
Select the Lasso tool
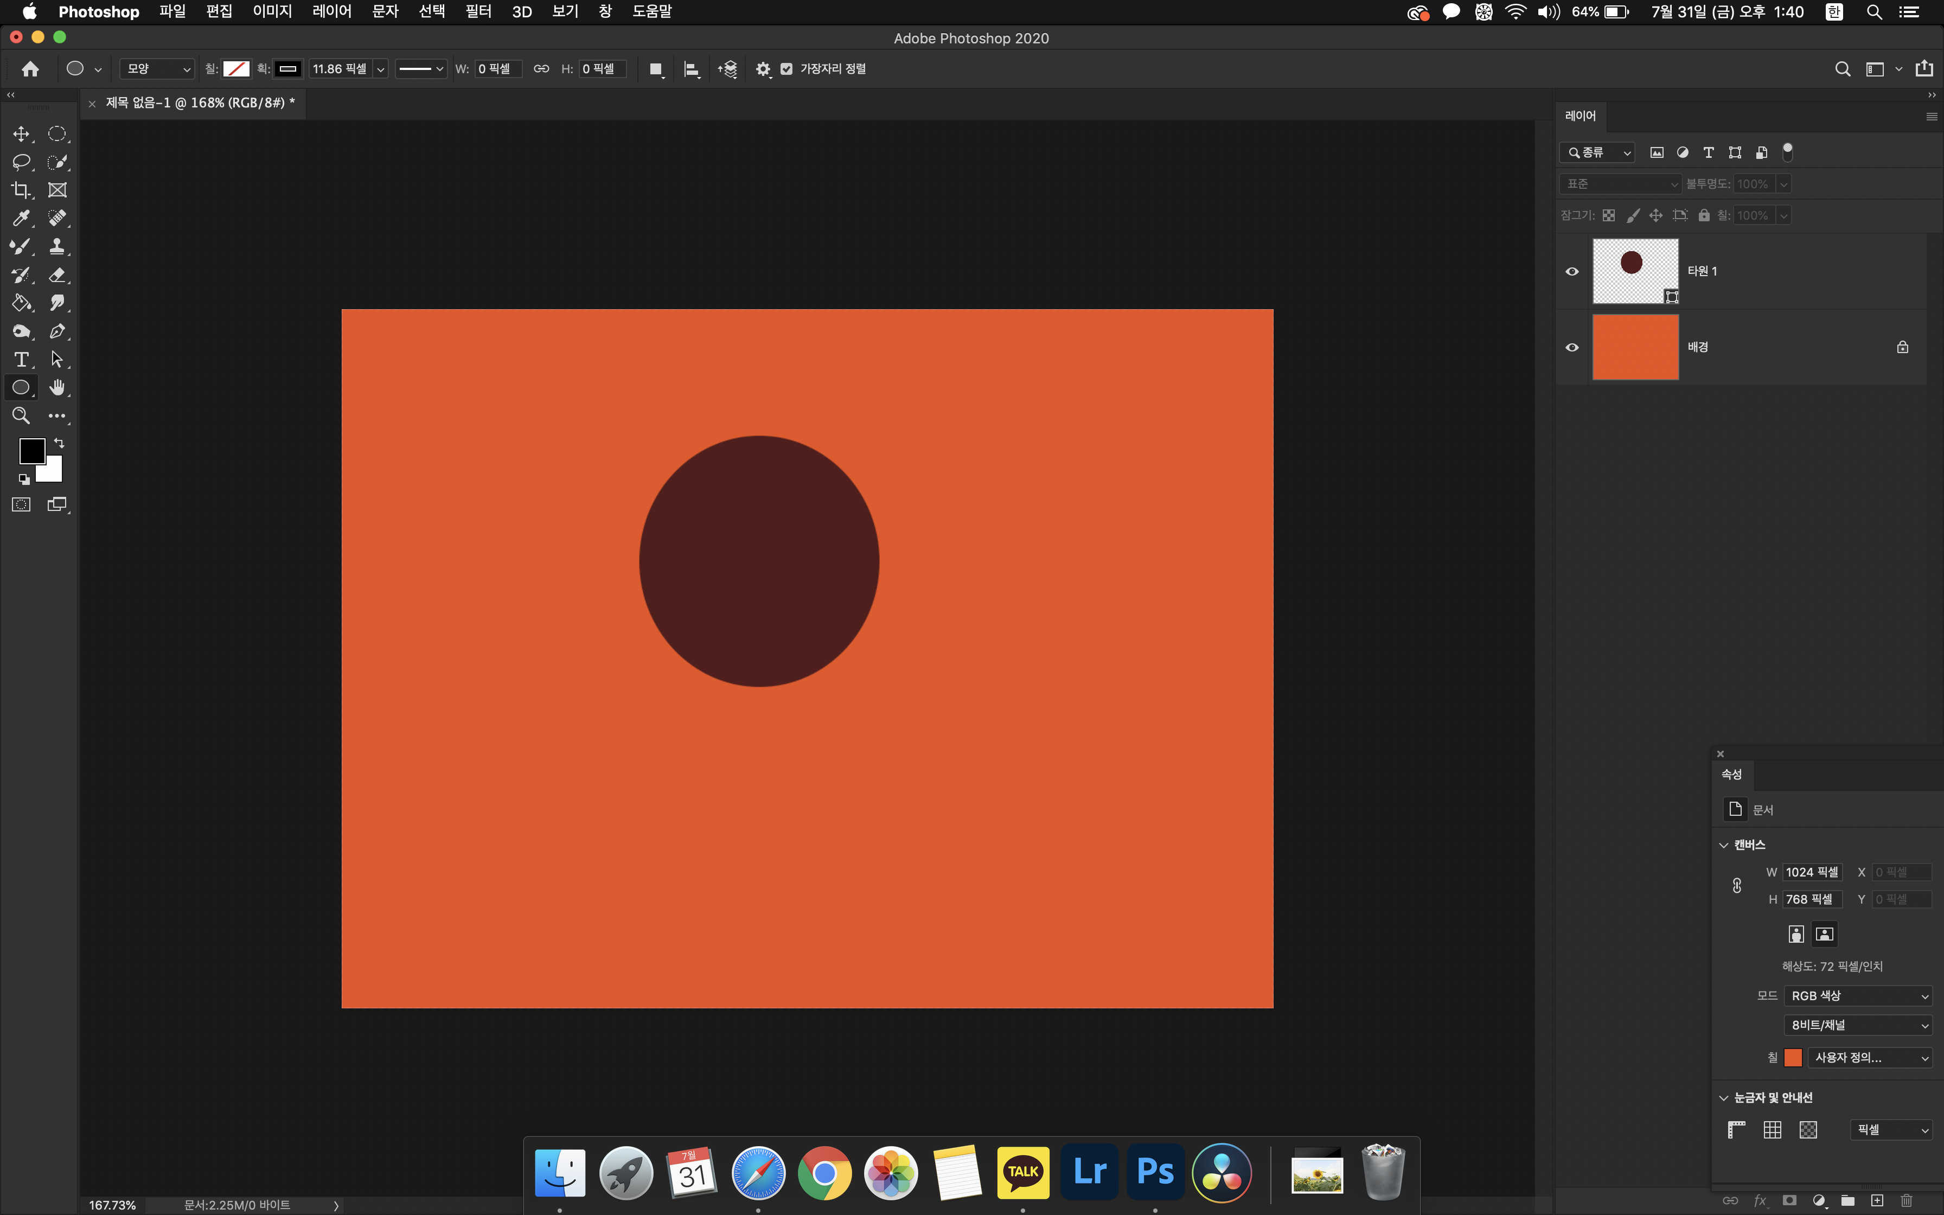click(x=21, y=162)
